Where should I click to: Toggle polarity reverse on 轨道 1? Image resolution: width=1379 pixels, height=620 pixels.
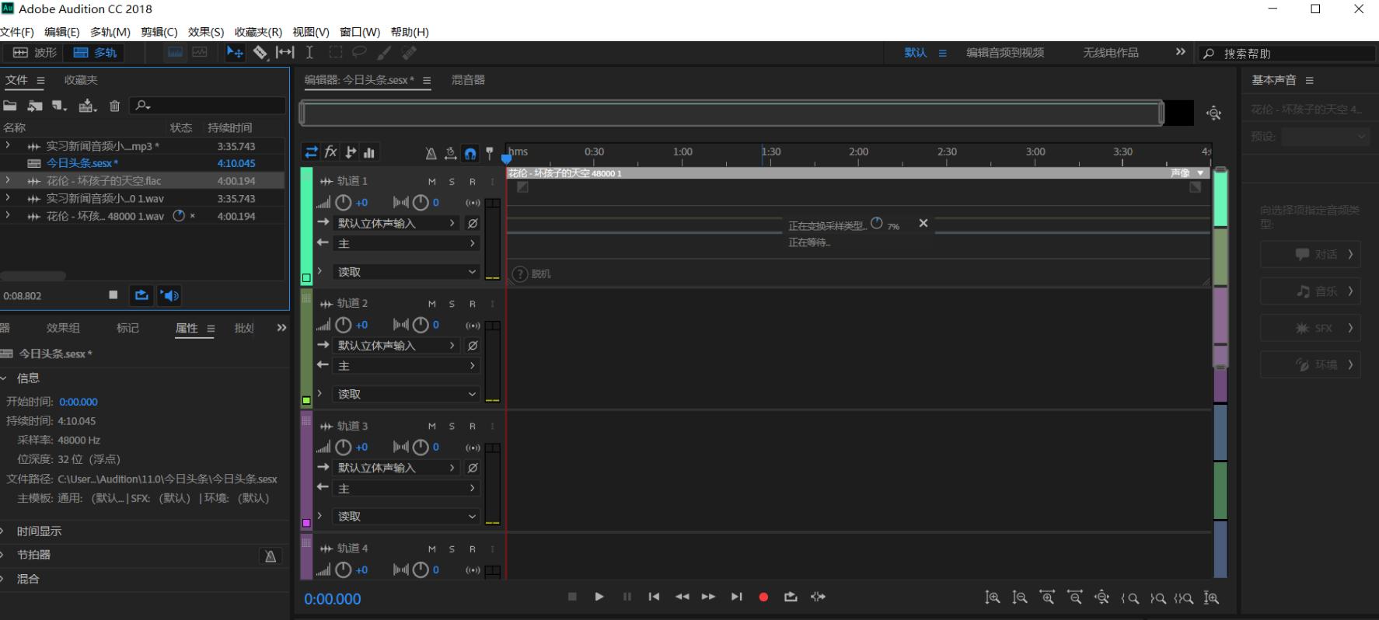[473, 223]
